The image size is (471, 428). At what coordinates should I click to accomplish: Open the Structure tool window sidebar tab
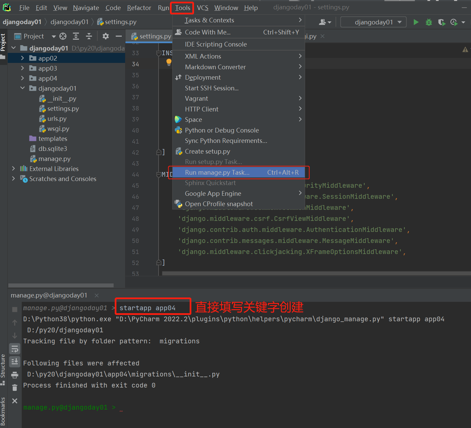(x=3, y=369)
